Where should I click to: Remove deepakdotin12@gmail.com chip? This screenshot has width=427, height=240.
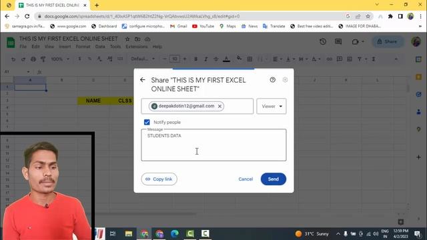tap(220, 106)
